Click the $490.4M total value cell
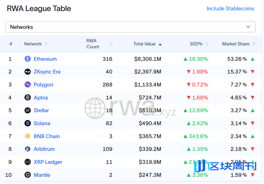This screenshot has width=264, height=184. pyautogui.click(x=150, y=123)
